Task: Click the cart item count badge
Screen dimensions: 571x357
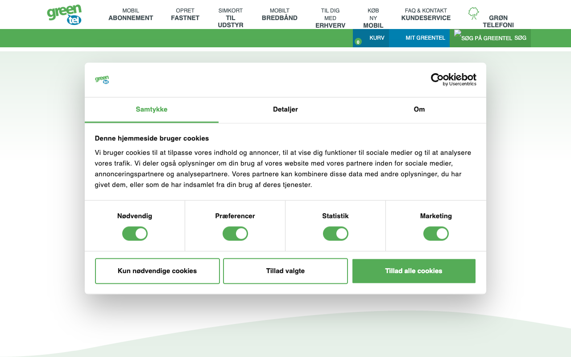Action: pos(358,42)
